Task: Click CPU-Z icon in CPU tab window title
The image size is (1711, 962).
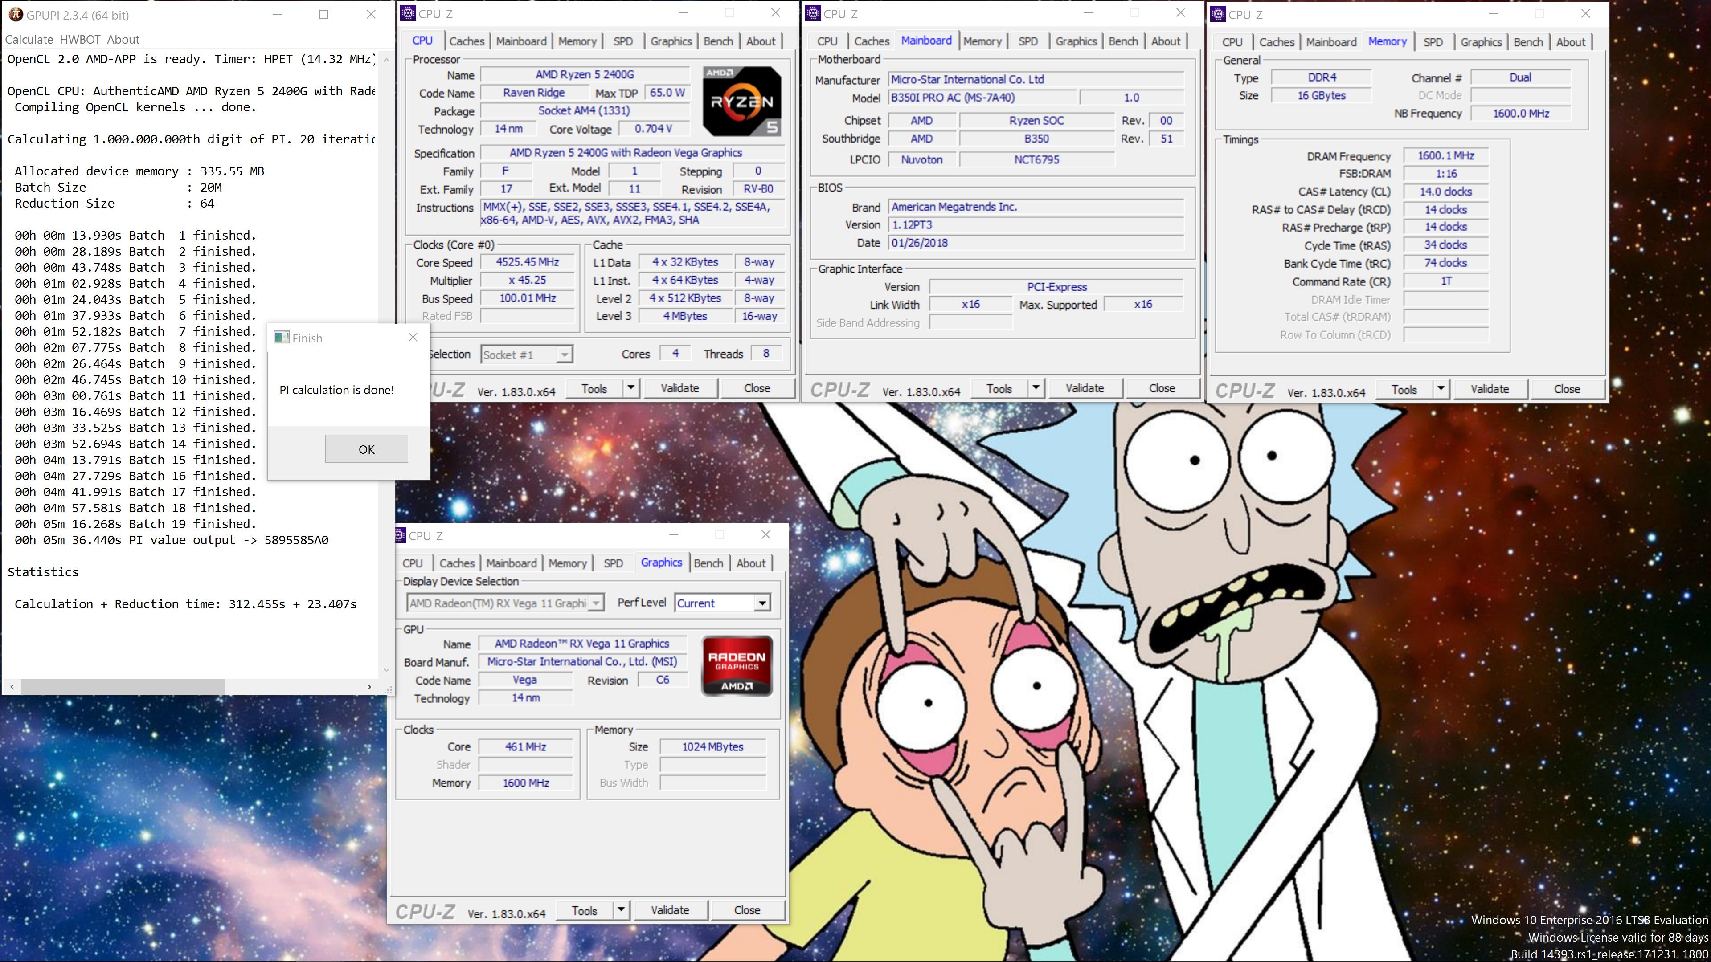Action: point(408,13)
